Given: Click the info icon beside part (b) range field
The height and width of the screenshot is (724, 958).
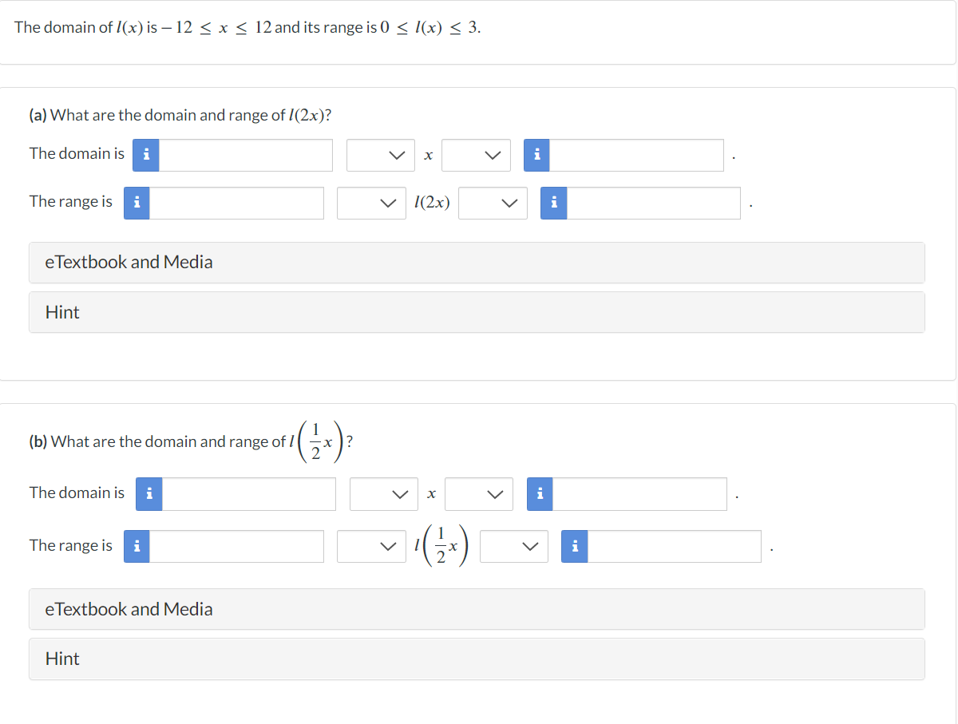Looking at the screenshot, I should point(137,546).
